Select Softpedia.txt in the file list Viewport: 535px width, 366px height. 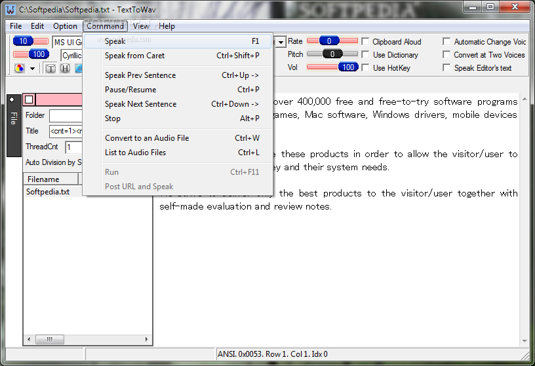click(48, 192)
